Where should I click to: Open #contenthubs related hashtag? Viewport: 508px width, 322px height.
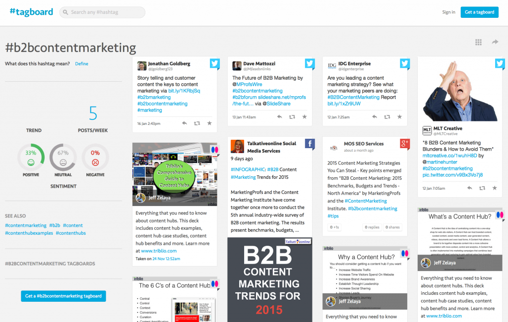pos(70,233)
